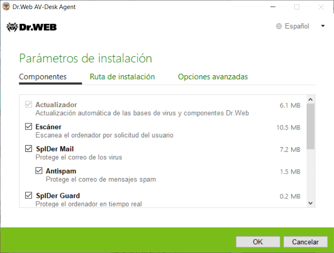Image resolution: width=334 pixels, height=253 pixels.
Task: Click the 10.5 MB size value
Action: [288, 128]
